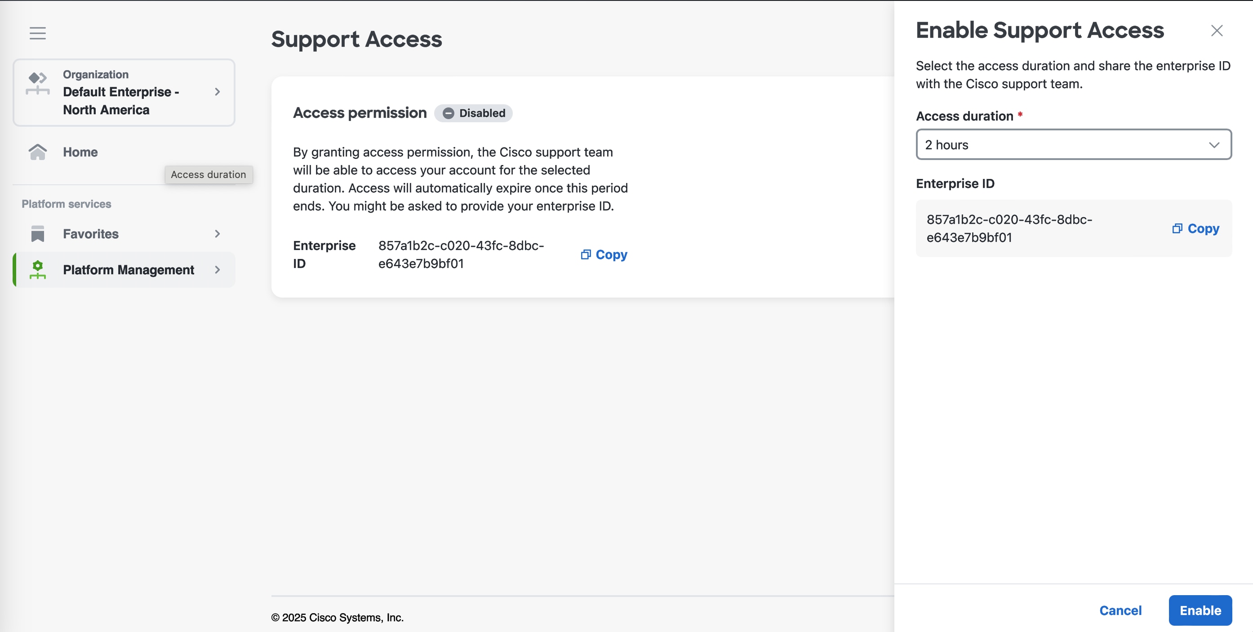Open the Access duration dropdown
This screenshot has height=632, width=1253.
[x=1074, y=144]
